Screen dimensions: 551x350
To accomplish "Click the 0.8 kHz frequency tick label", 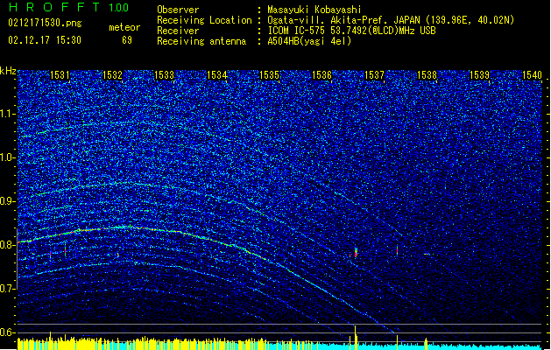I will coord(6,245).
